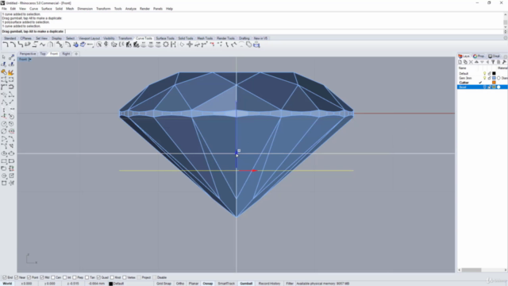Switch to the Perspective viewport tab
508x286 pixels.
(28, 54)
